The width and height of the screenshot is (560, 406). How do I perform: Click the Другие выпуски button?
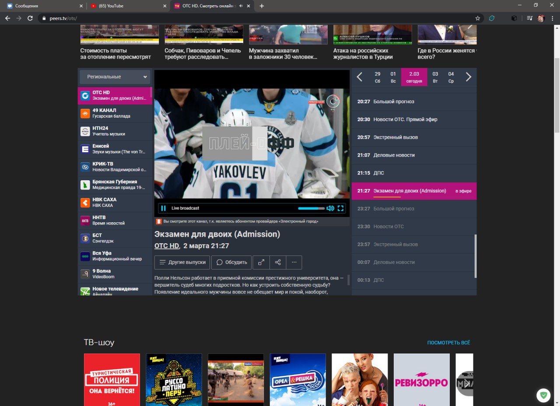[x=182, y=262]
